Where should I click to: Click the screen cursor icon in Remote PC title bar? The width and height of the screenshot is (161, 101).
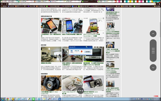coord(87,47)
